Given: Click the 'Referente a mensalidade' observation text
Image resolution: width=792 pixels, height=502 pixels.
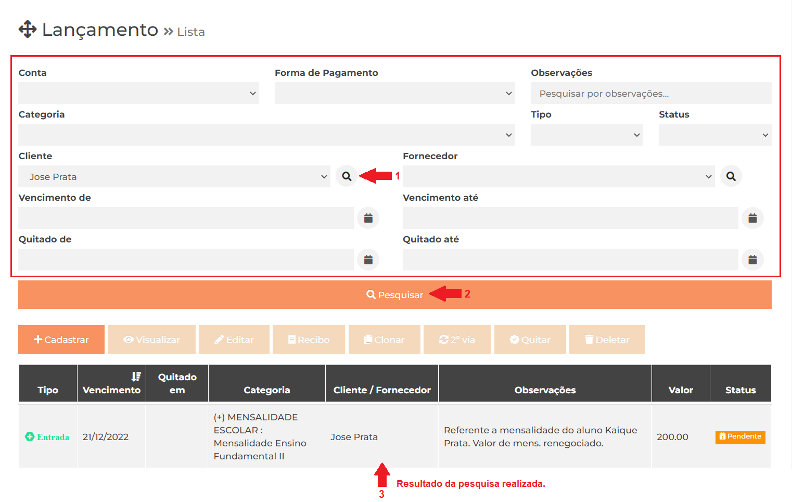Looking at the screenshot, I should click(541, 436).
